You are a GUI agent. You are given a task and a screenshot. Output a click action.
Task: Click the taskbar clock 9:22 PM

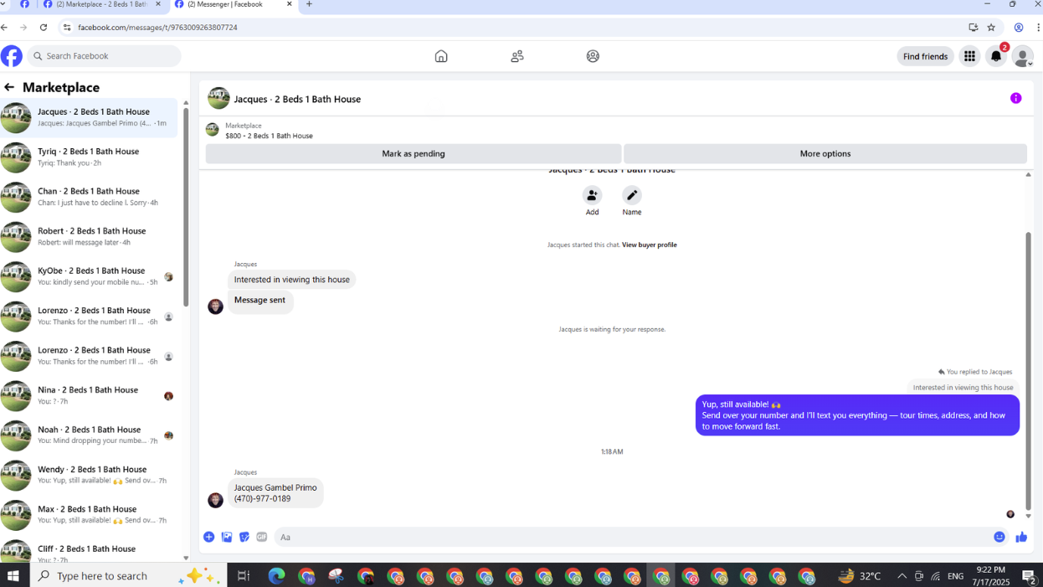[x=990, y=570]
